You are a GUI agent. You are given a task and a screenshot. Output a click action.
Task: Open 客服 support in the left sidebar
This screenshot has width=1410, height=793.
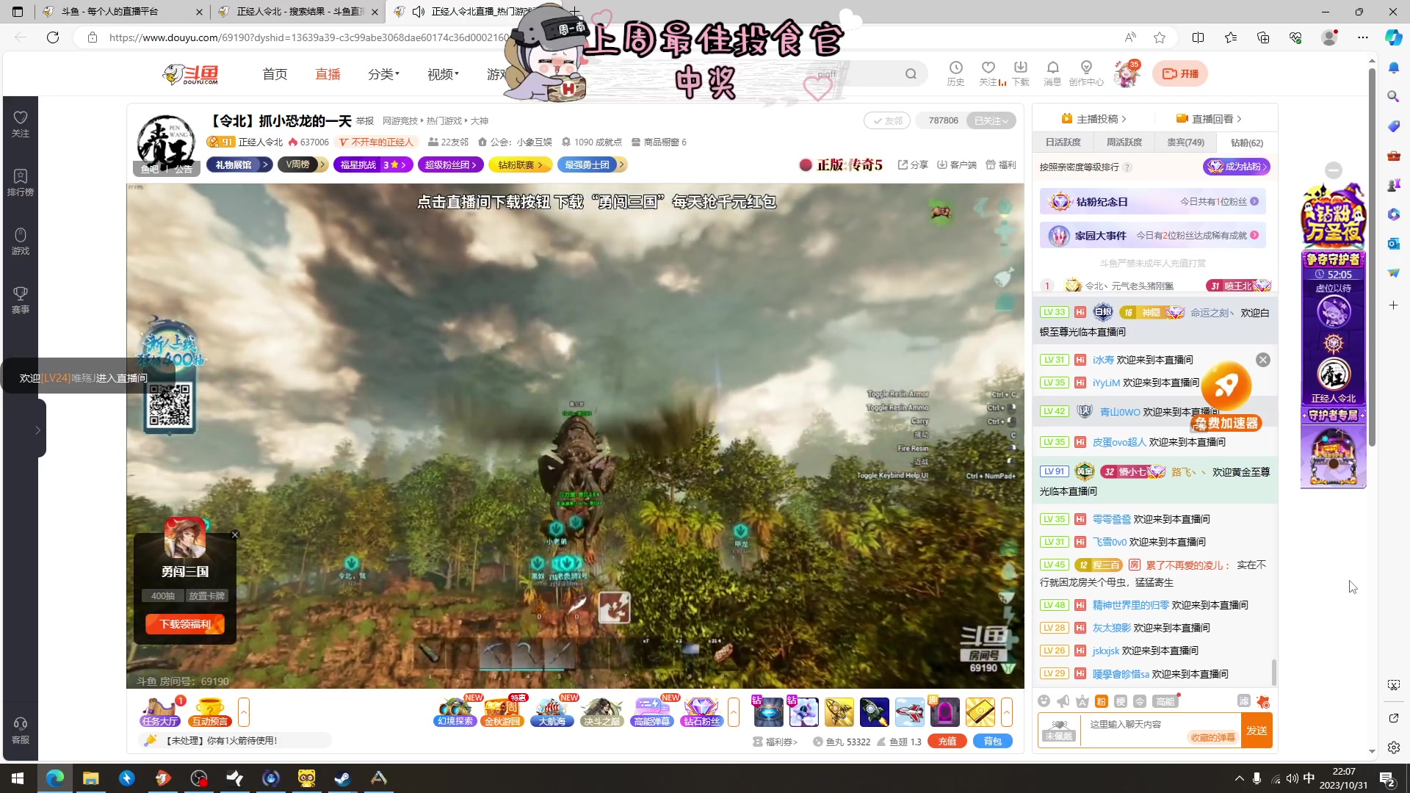21,731
